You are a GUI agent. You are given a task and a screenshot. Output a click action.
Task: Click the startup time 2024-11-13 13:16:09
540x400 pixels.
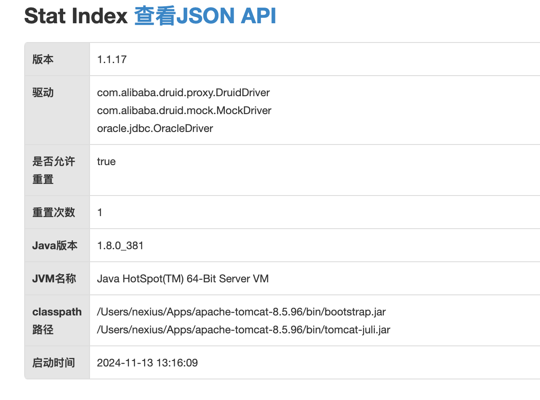pyautogui.click(x=147, y=363)
